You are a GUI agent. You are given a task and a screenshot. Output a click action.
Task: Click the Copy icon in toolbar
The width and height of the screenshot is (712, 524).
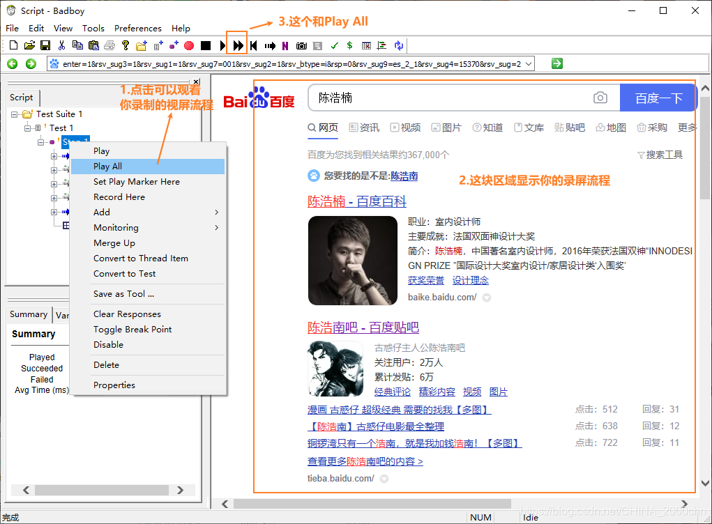pyautogui.click(x=77, y=45)
